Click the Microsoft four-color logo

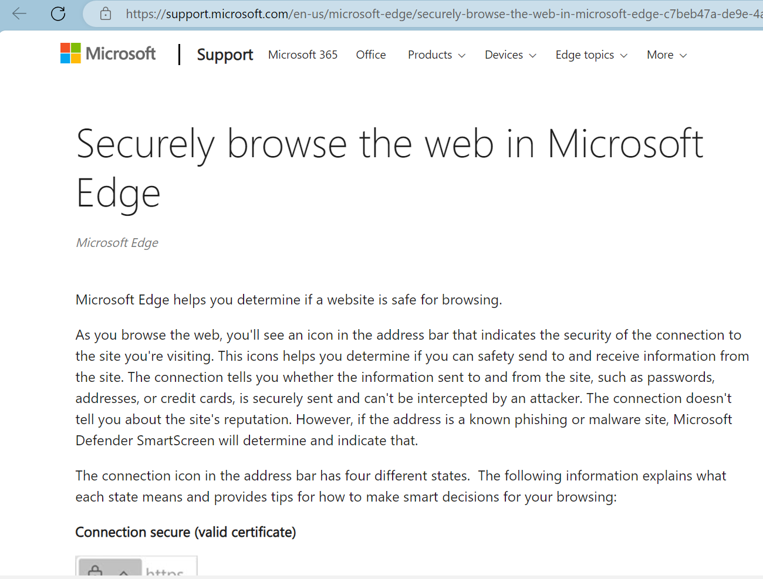(70, 53)
